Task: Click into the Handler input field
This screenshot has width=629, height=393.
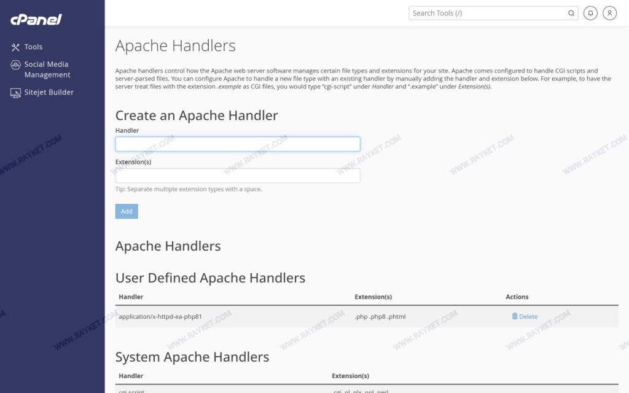Action: click(238, 144)
